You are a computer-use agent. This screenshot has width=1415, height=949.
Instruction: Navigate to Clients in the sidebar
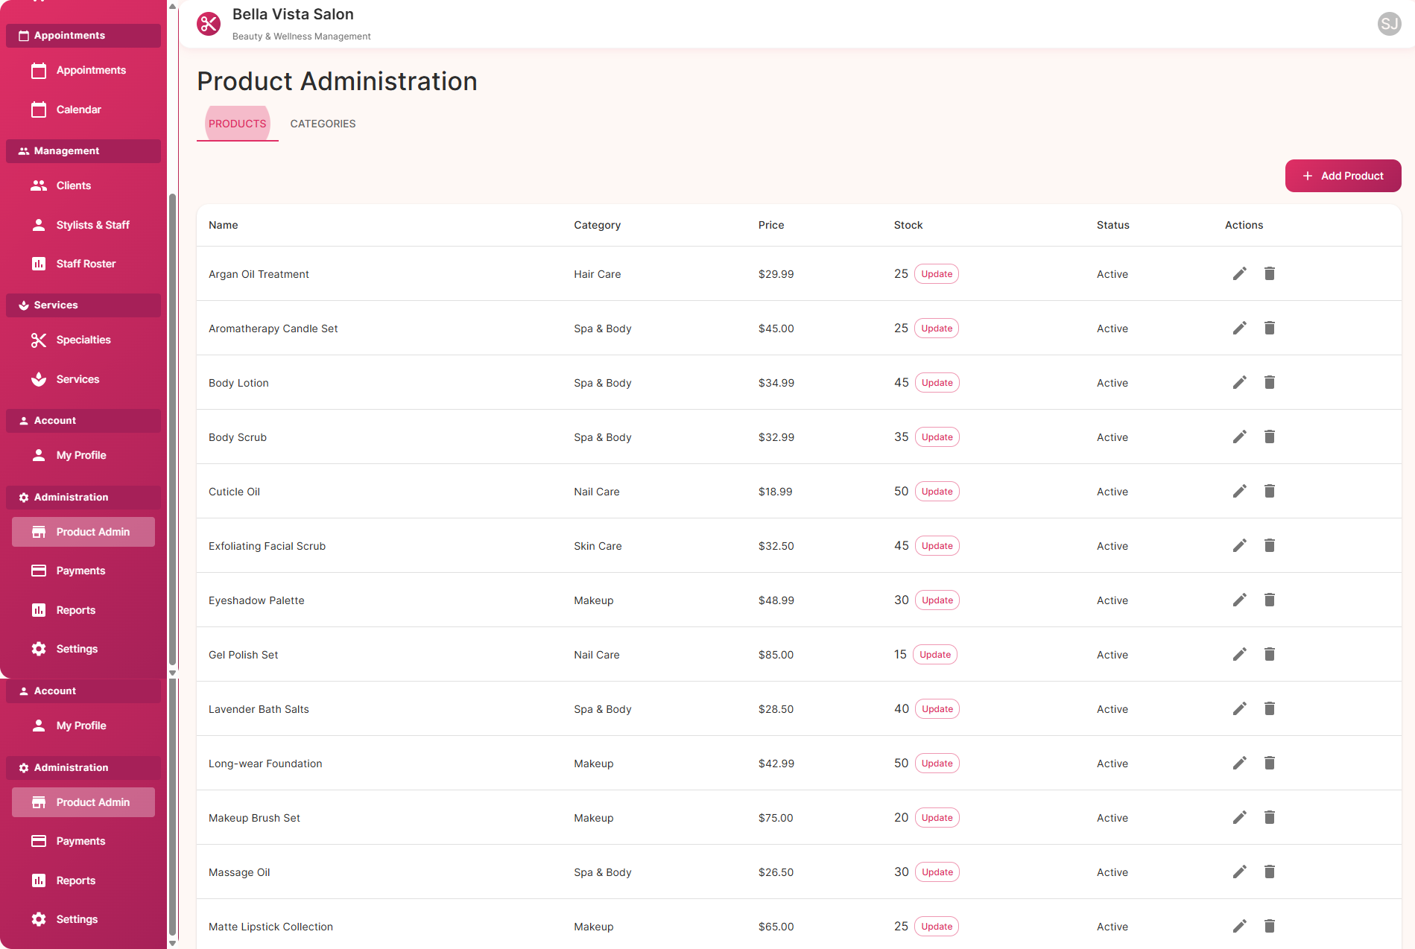[73, 185]
